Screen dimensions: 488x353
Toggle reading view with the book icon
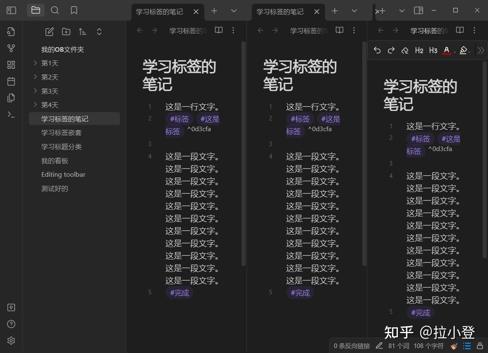coord(218,30)
